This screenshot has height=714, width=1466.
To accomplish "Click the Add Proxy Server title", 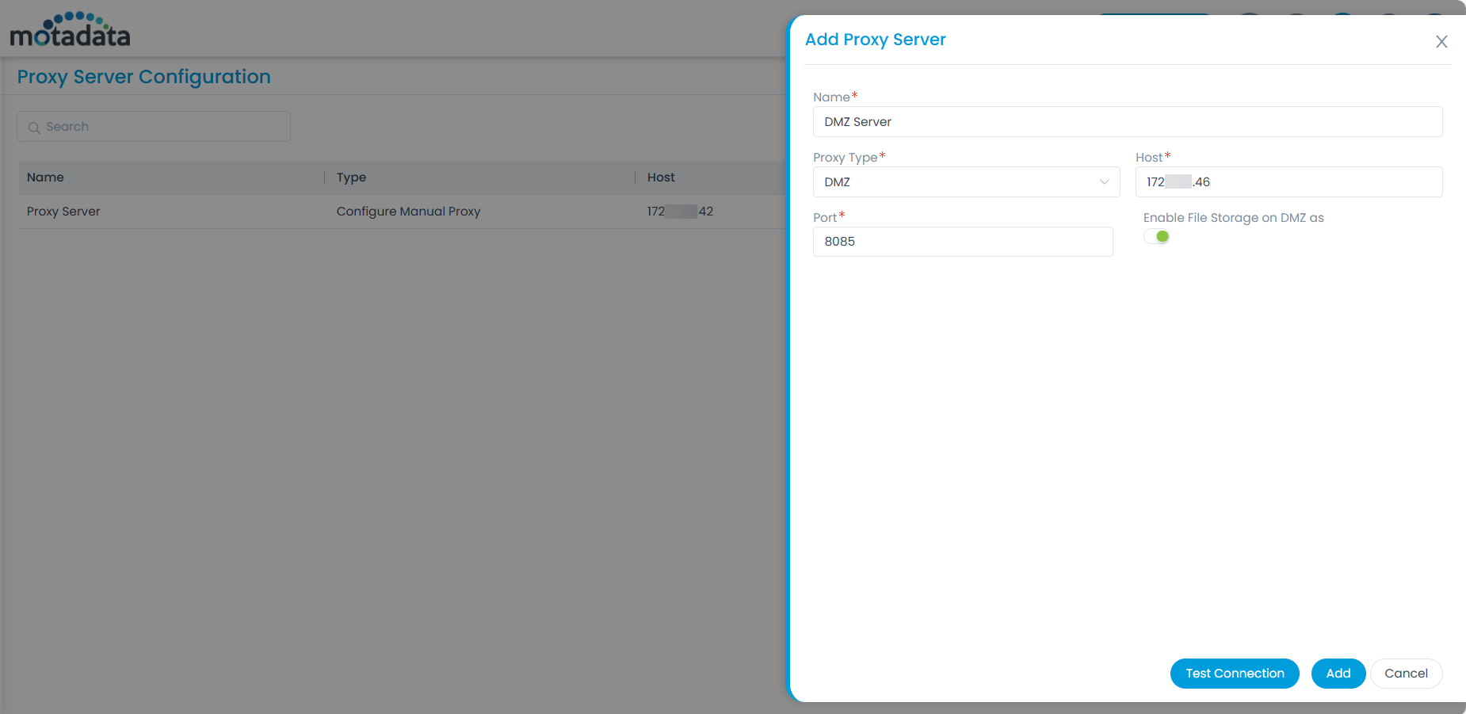I will pyautogui.click(x=875, y=40).
